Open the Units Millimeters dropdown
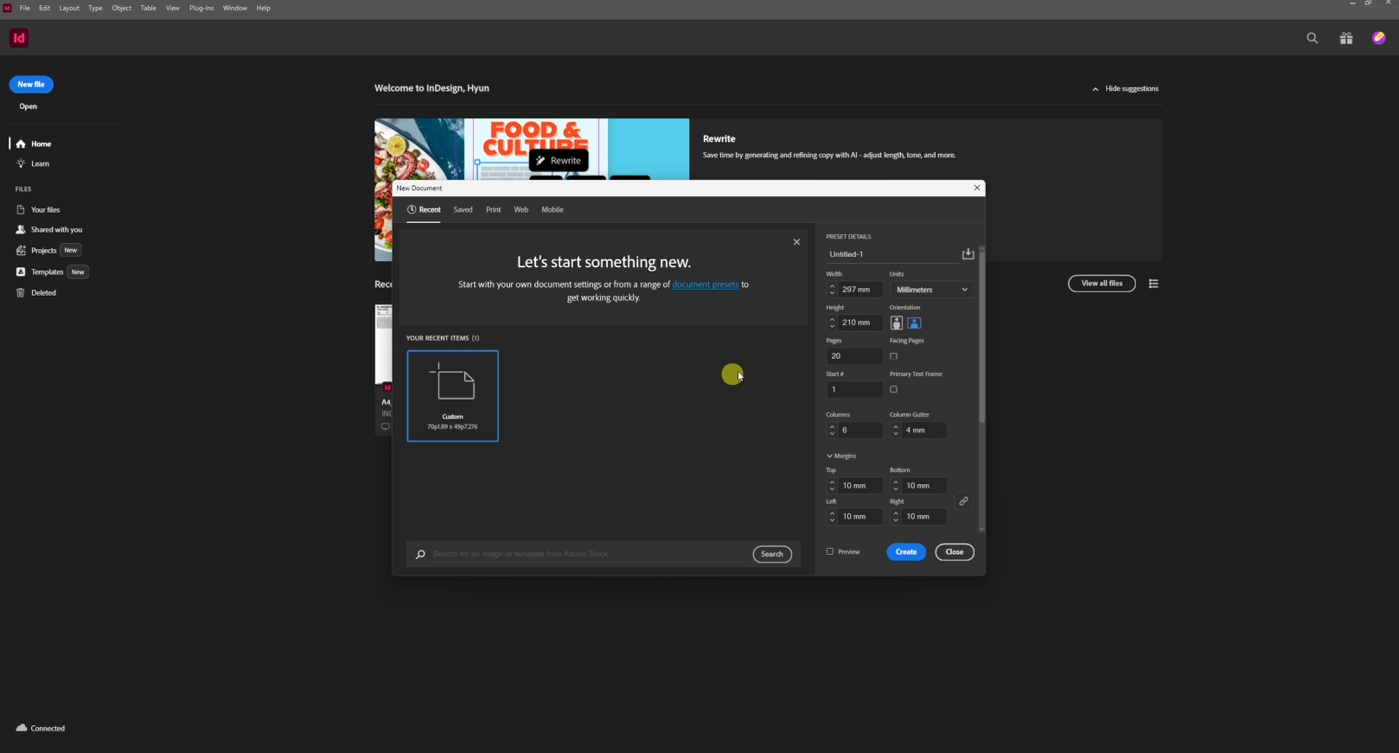1399x753 pixels. pos(932,290)
